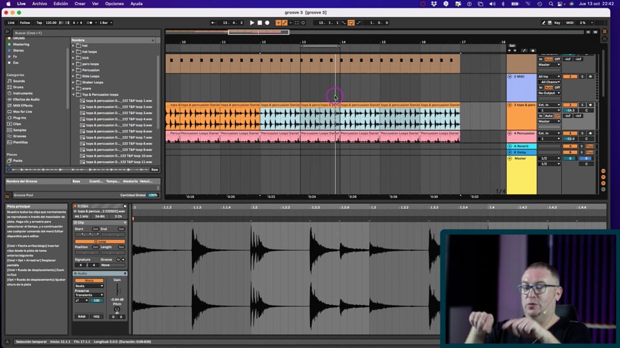Open Plug-ins category
620x348 pixels.
[x=19, y=117]
